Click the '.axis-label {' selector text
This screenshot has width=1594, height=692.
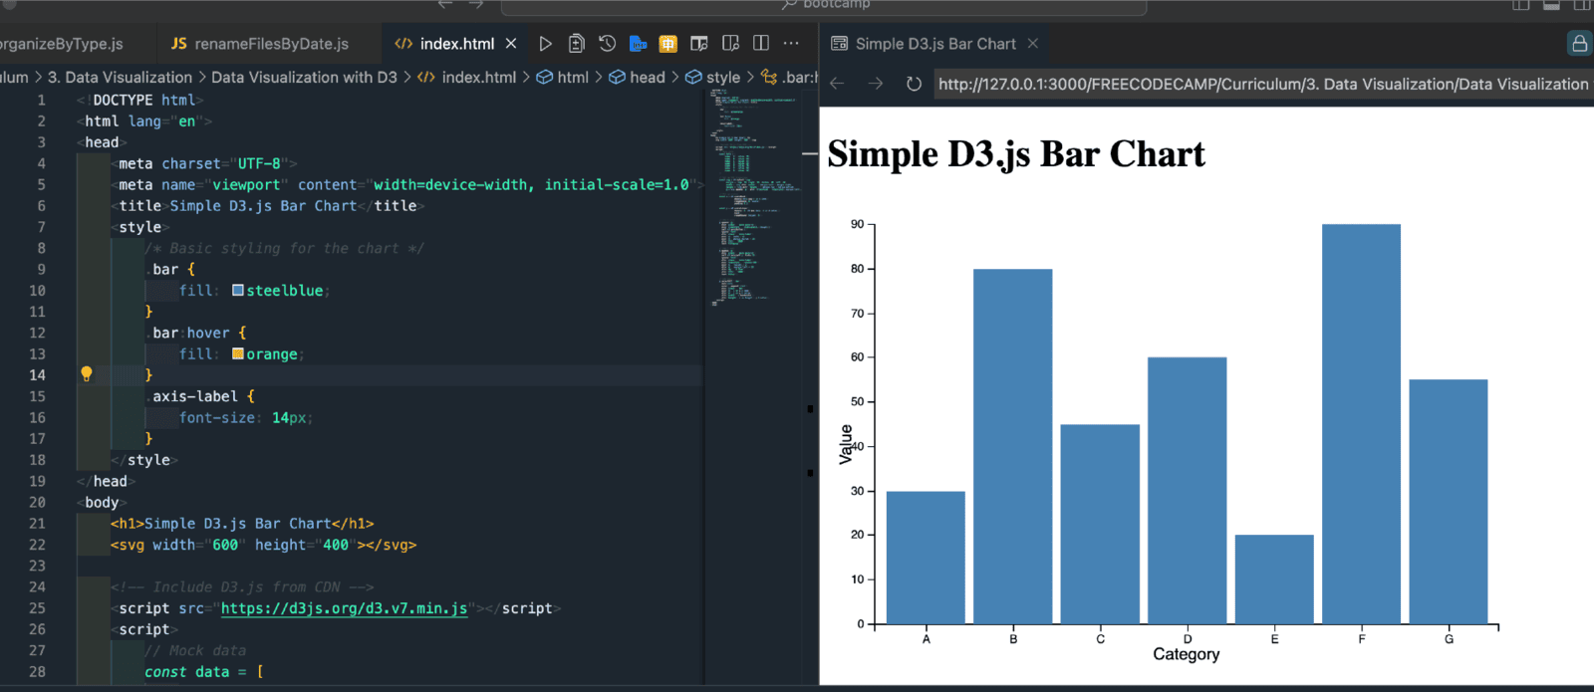200,396
